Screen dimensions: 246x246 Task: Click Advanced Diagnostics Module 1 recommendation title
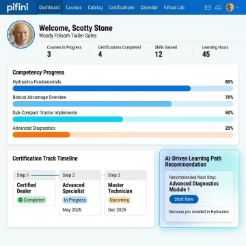[194, 187]
